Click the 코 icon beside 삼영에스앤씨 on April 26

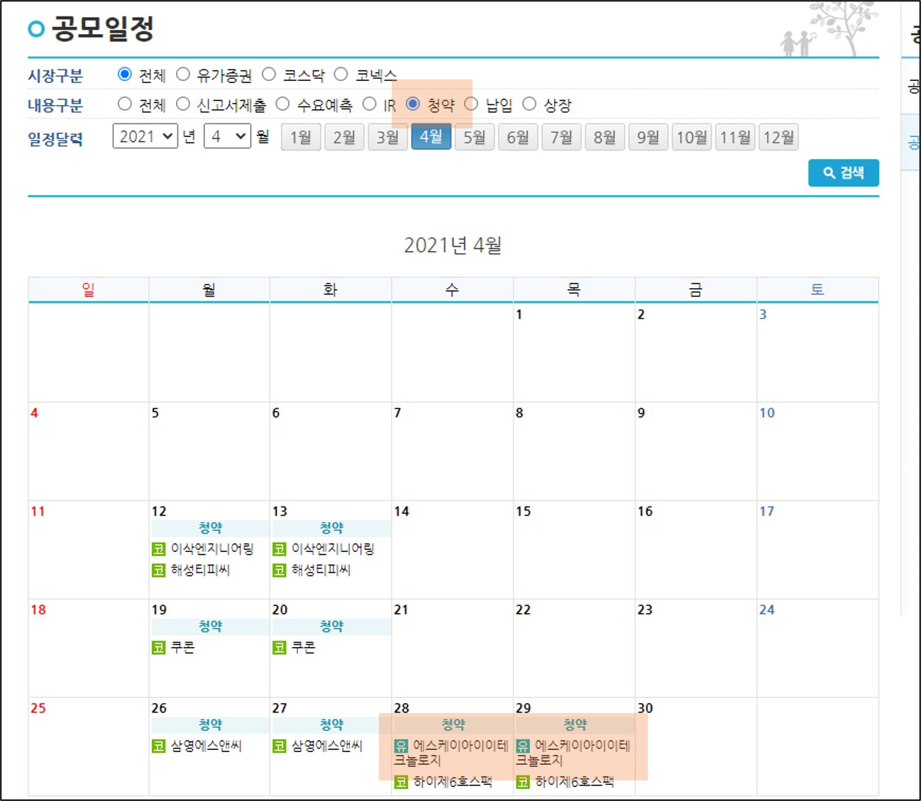point(158,746)
